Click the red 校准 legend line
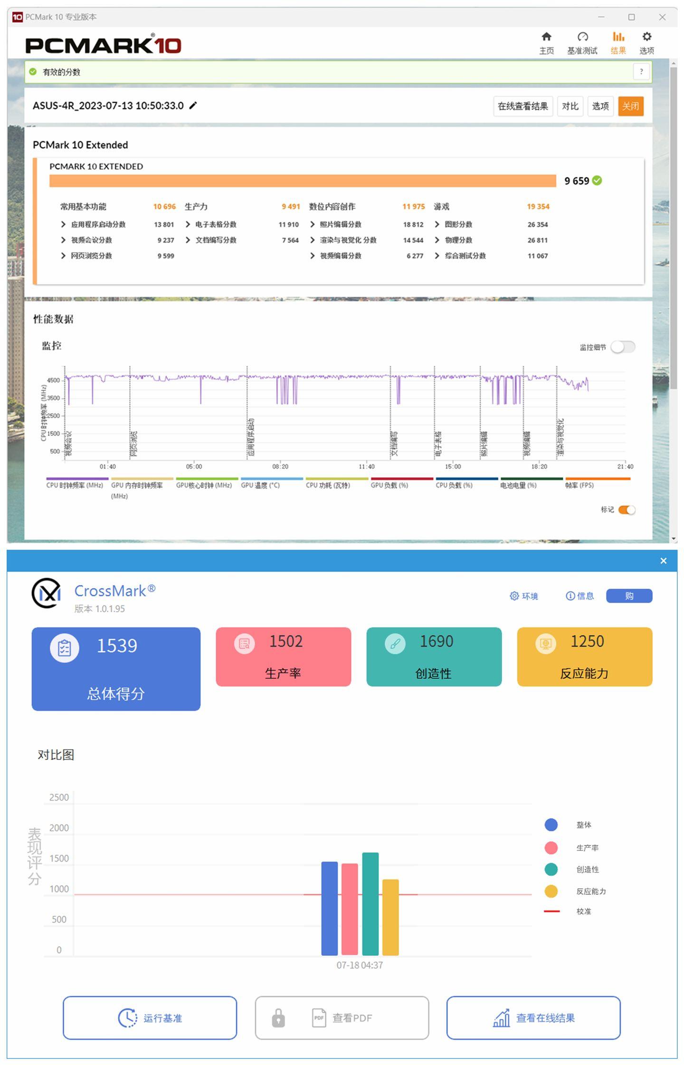Screen dimensions: 684x1066 (551, 912)
